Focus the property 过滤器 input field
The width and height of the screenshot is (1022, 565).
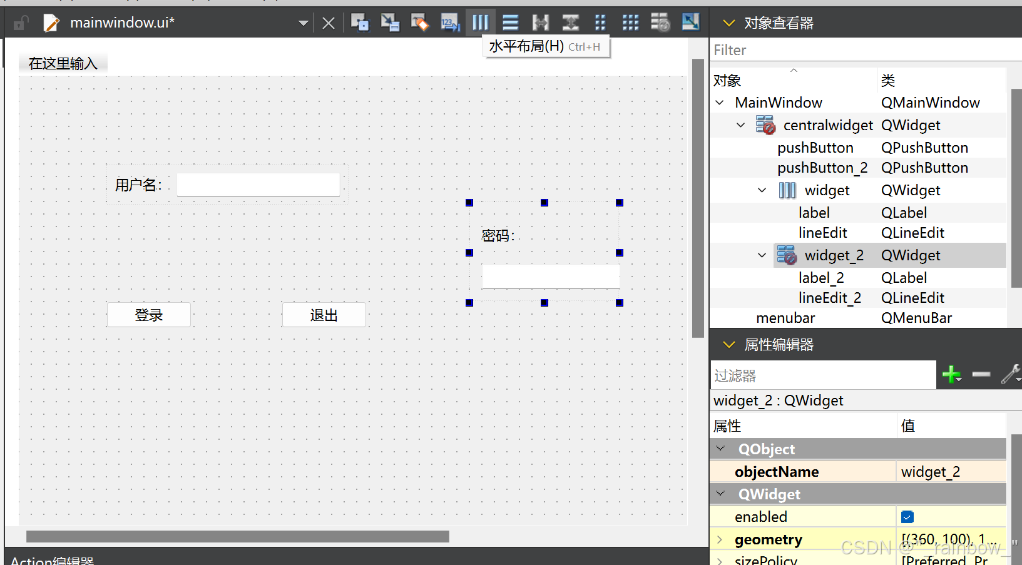point(824,375)
